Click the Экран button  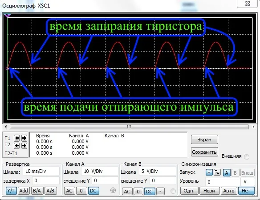coord(204,140)
